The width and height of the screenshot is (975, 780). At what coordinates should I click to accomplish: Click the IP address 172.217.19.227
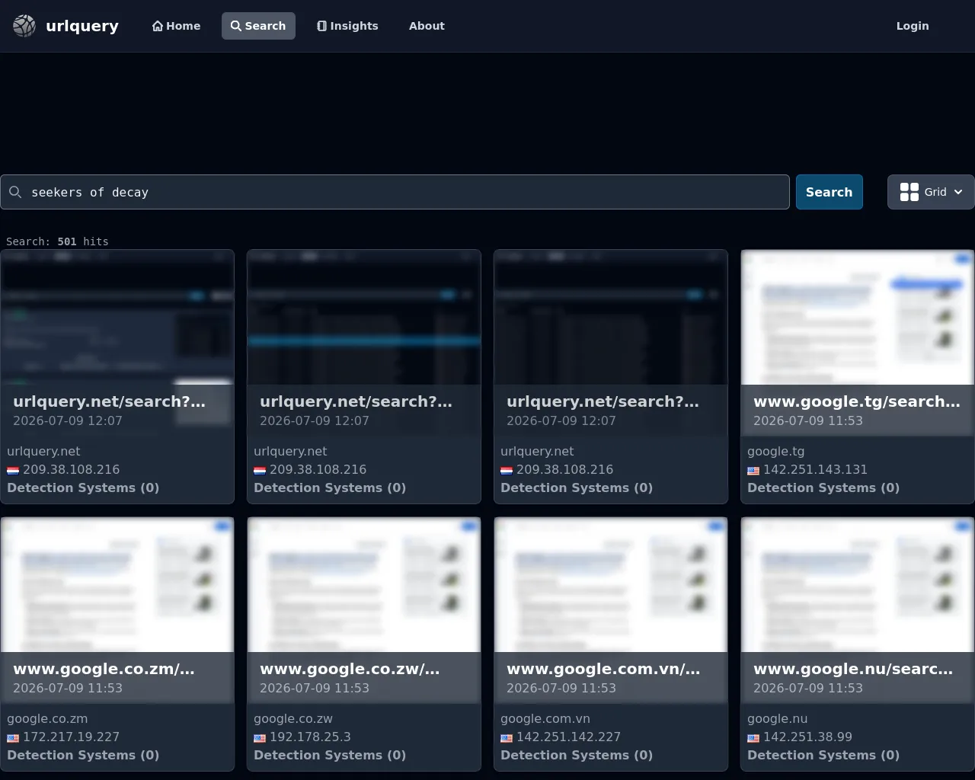pyautogui.click(x=71, y=737)
